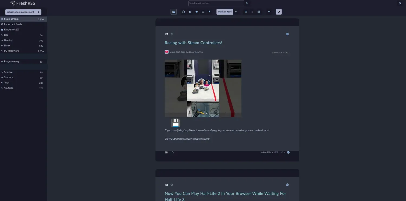Viewport: 406px width, 201px height.
Task: Open the Science category
Action: click(x=8, y=72)
